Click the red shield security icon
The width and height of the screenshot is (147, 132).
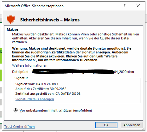point(10,19)
